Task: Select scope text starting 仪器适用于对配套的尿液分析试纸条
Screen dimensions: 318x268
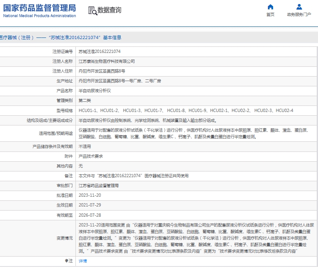Action: click(194, 133)
